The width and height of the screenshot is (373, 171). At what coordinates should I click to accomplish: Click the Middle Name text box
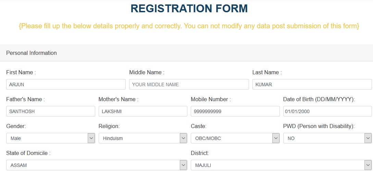coord(189,84)
